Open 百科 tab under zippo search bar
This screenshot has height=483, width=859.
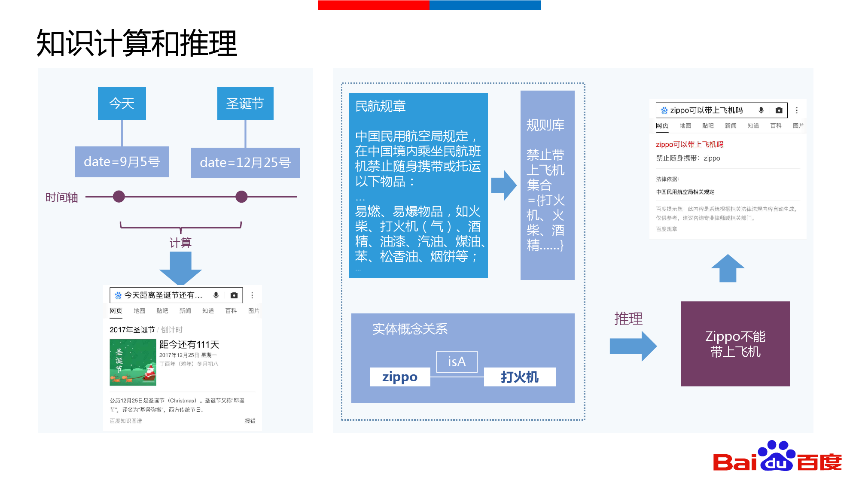point(776,125)
